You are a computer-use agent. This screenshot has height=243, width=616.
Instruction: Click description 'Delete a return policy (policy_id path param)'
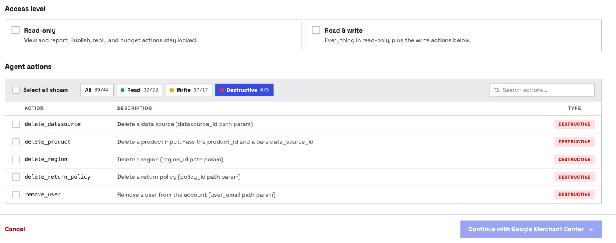[x=179, y=177]
